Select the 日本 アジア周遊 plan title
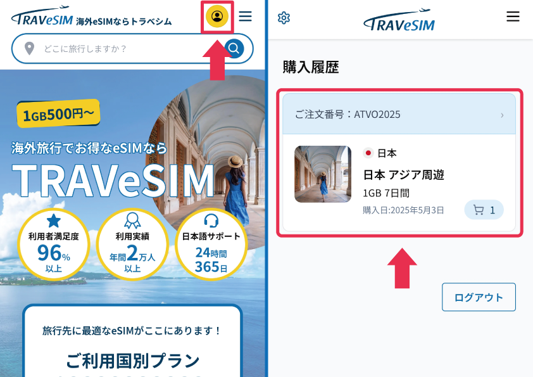The height and width of the screenshot is (377, 533). click(403, 175)
